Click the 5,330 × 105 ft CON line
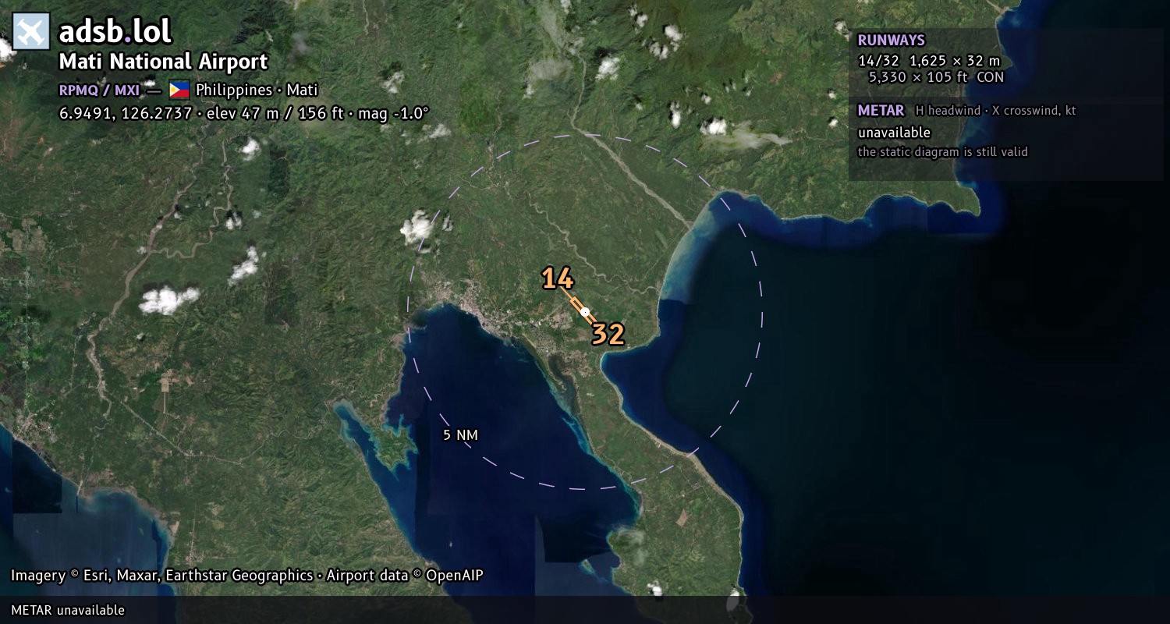This screenshot has height=624, width=1170. point(936,77)
